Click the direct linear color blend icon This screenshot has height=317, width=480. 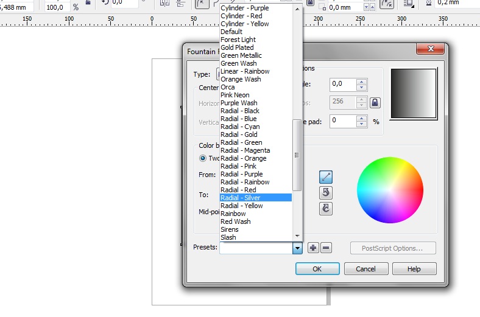pyautogui.click(x=326, y=177)
